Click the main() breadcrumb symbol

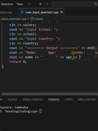click(x=39, y=19)
